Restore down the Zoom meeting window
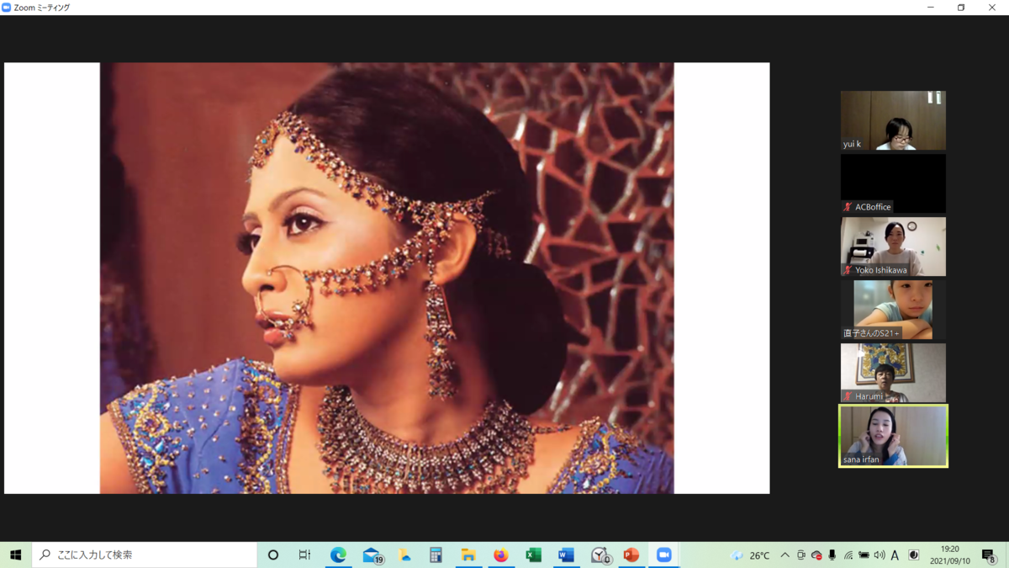The width and height of the screenshot is (1009, 568). (961, 8)
